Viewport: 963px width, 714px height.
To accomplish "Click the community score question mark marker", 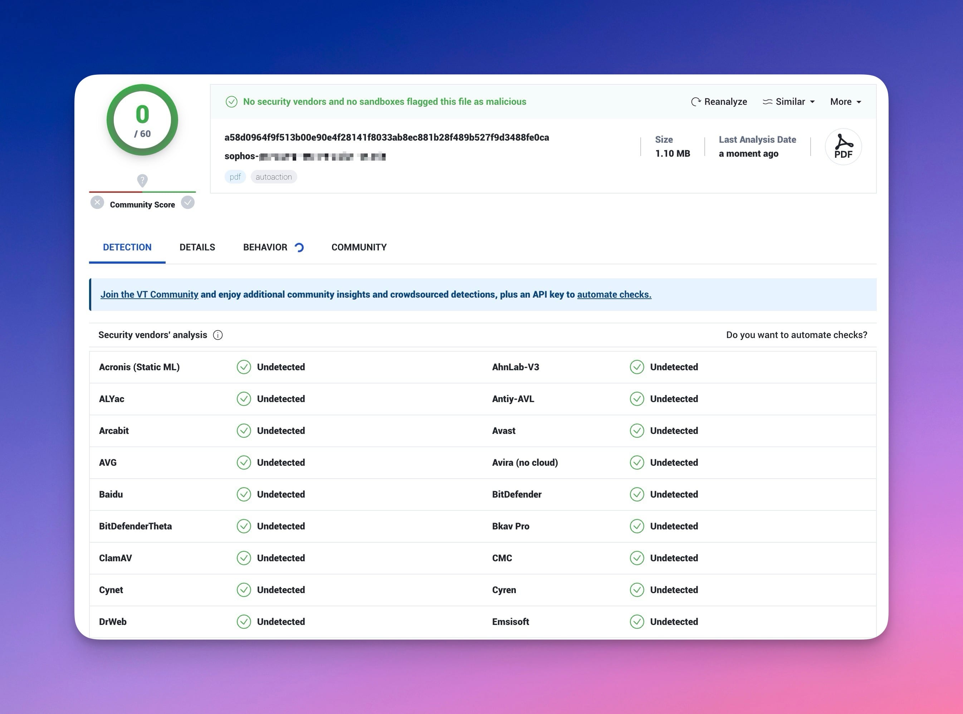I will (x=142, y=180).
